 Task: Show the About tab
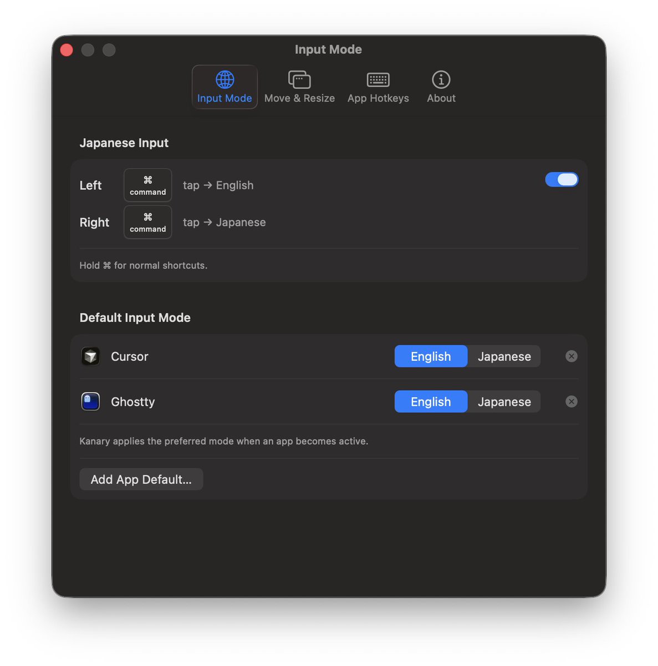tap(441, 87)
